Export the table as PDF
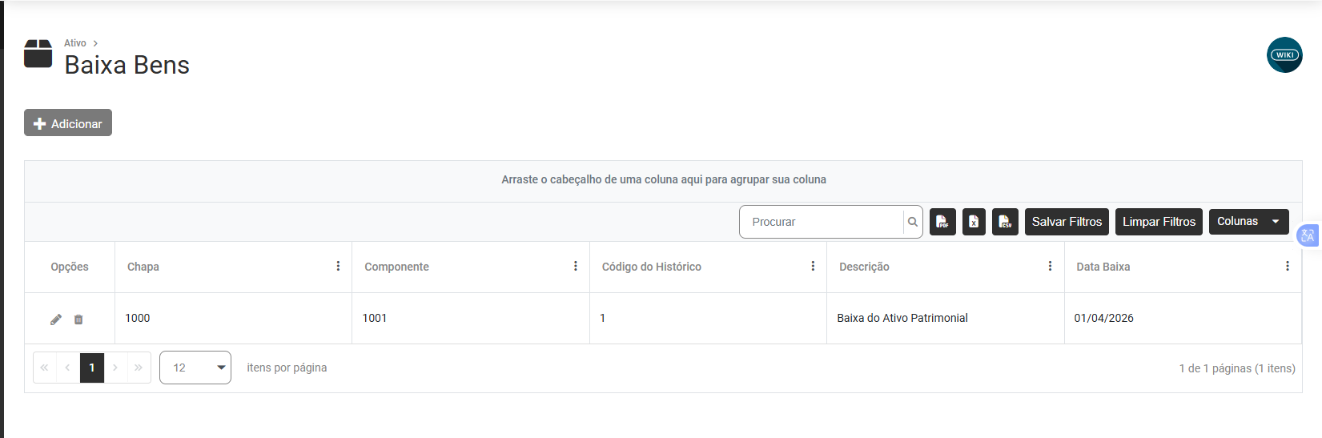Screen dimensions: 1322x438 pyautogui.click(x=942, y=222)
